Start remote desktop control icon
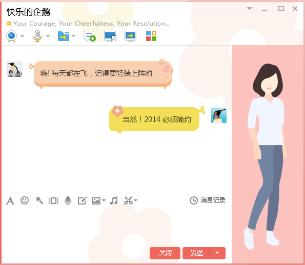 tap(111, 36)
